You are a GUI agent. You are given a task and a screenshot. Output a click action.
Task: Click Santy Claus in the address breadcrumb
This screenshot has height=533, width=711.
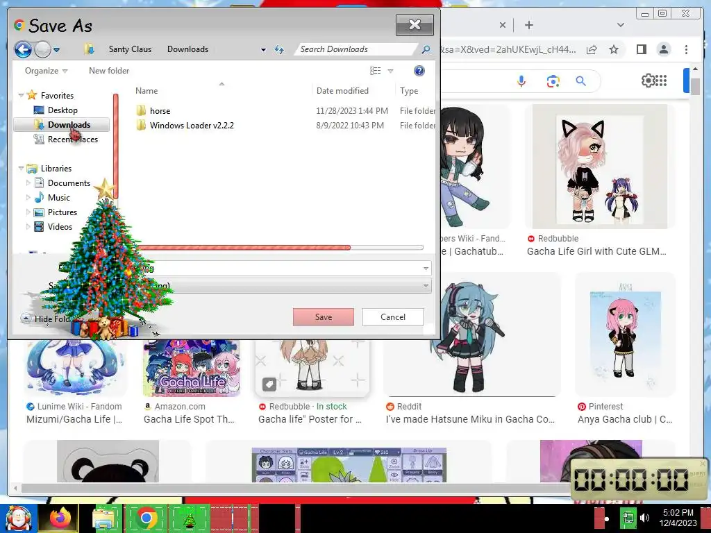click(130, 49)
